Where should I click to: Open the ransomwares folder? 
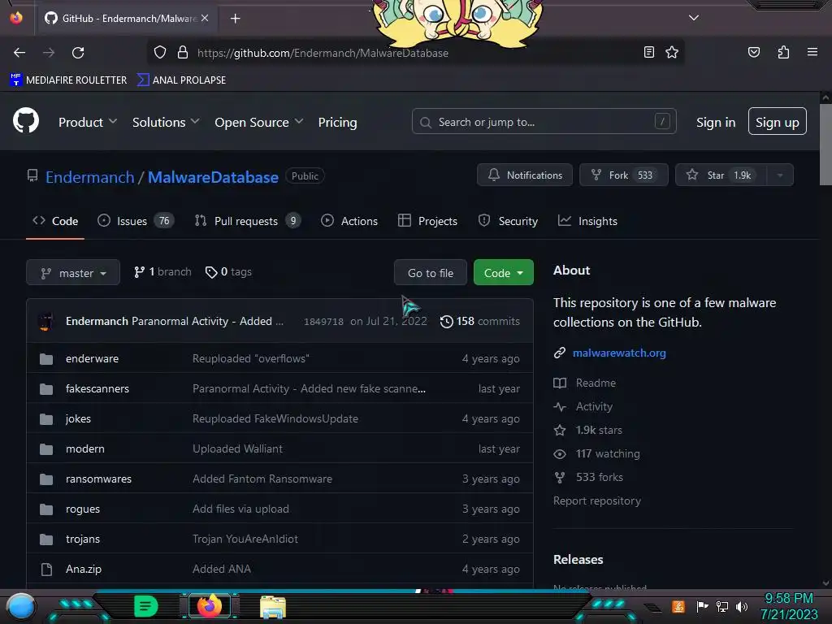98,479
